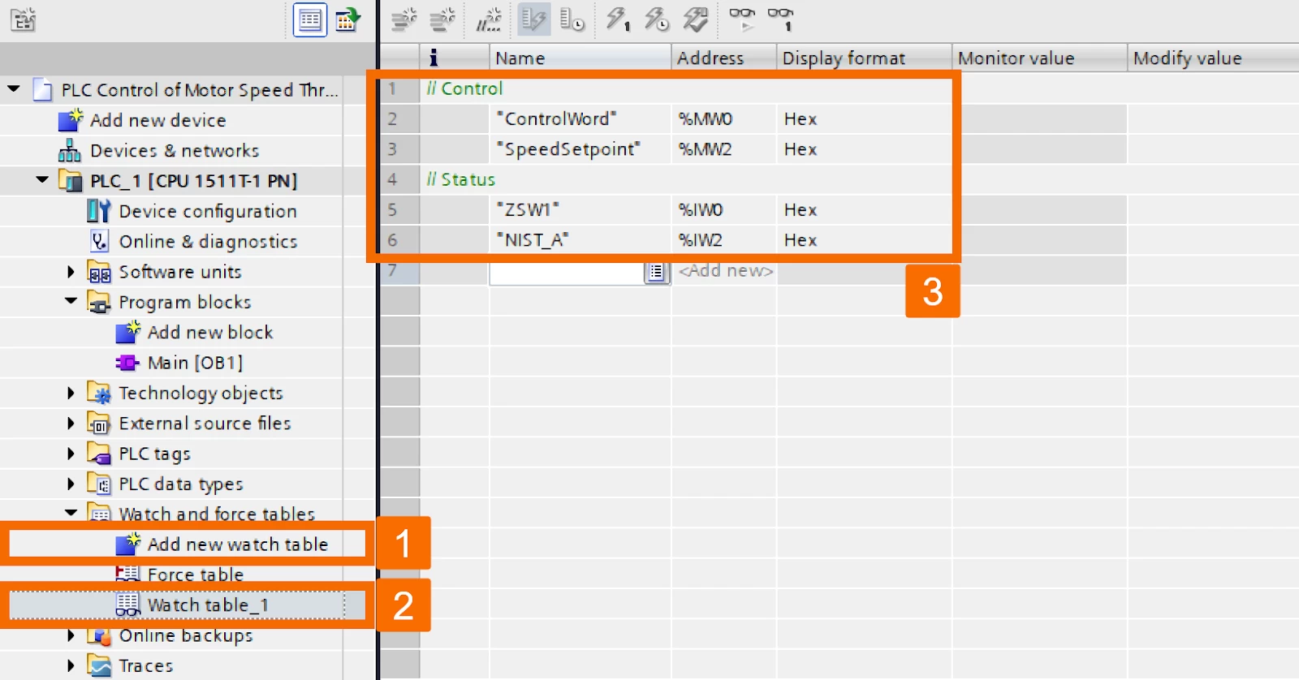Expand the Technology objects node
The height and width of the screenshot is (680, 1299).
tap(71, 393)
